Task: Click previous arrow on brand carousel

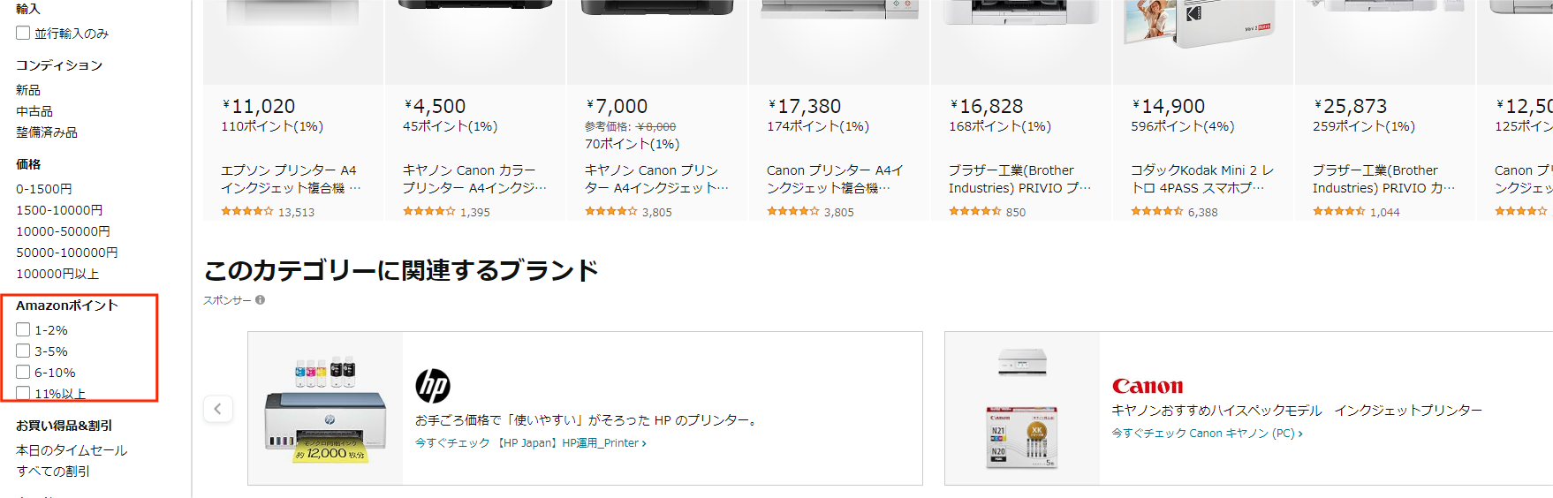Action: click(x=218, y=409)
